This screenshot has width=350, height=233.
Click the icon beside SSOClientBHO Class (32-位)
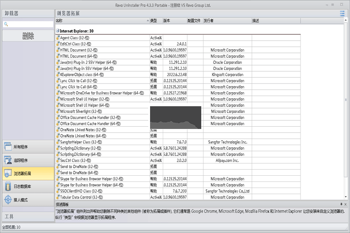[58, 191]
